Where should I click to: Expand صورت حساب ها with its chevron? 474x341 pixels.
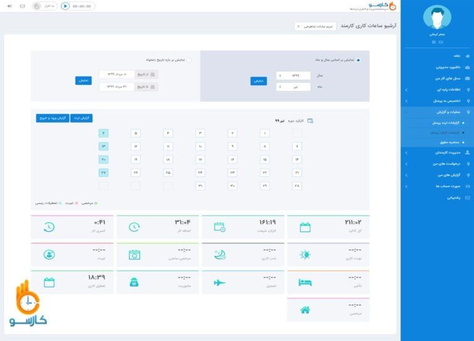(x=406, y=186)
